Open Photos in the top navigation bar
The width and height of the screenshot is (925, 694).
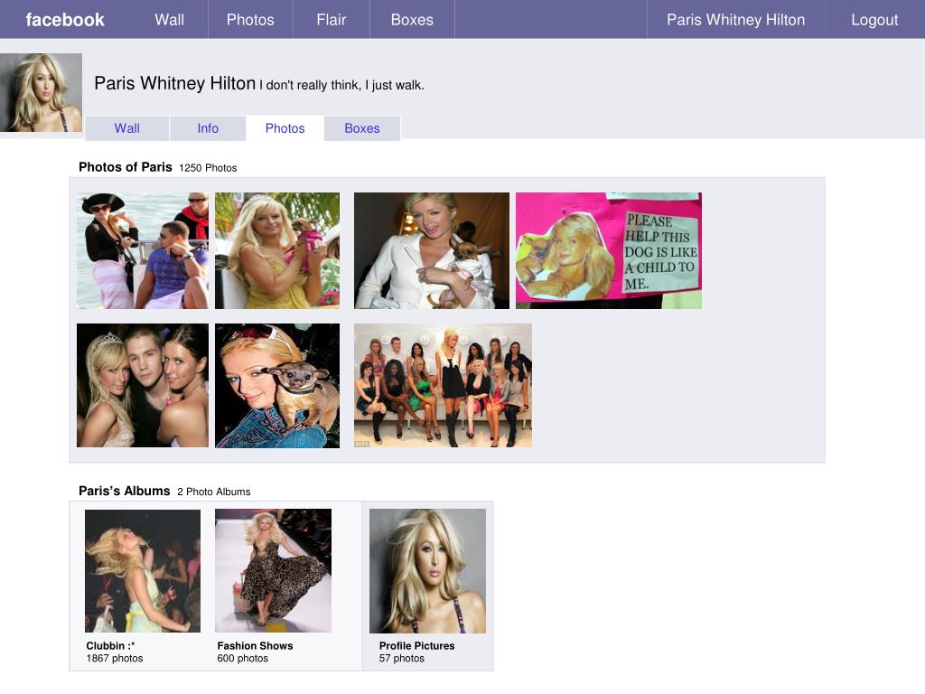tap(250, 20)
